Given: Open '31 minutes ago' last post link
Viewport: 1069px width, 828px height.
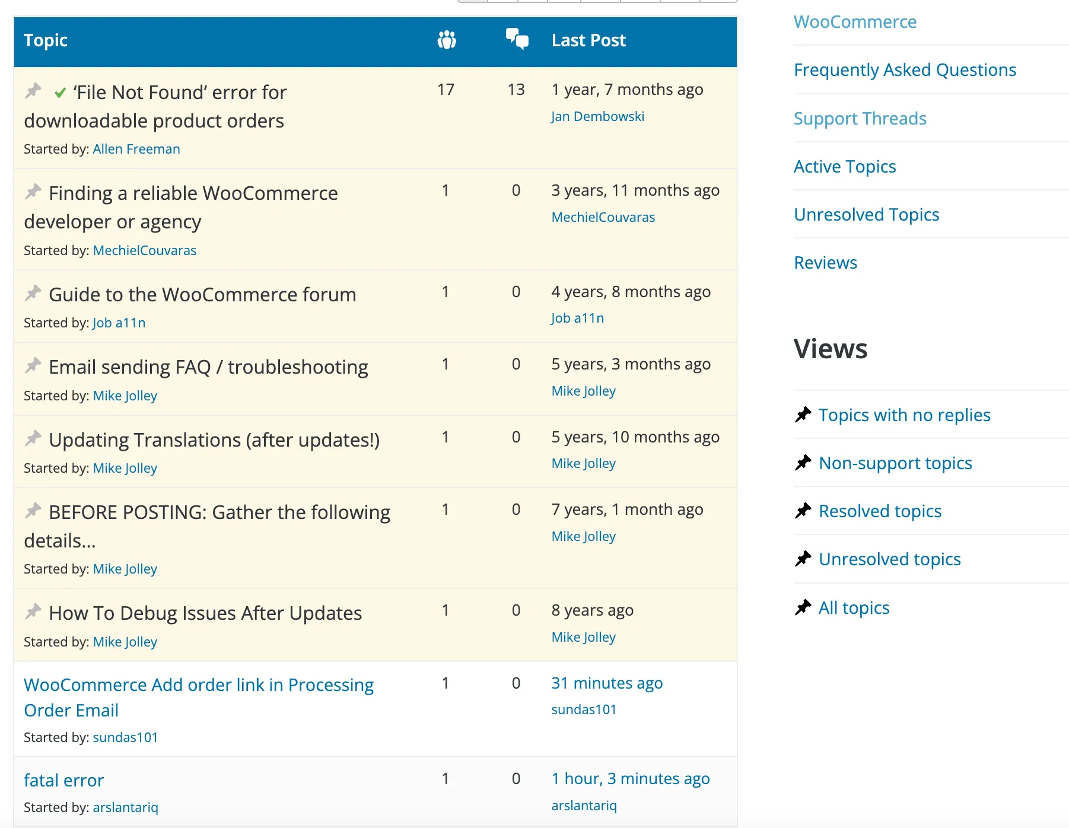Looking at the screenshot, I should (x=607, y=683).
